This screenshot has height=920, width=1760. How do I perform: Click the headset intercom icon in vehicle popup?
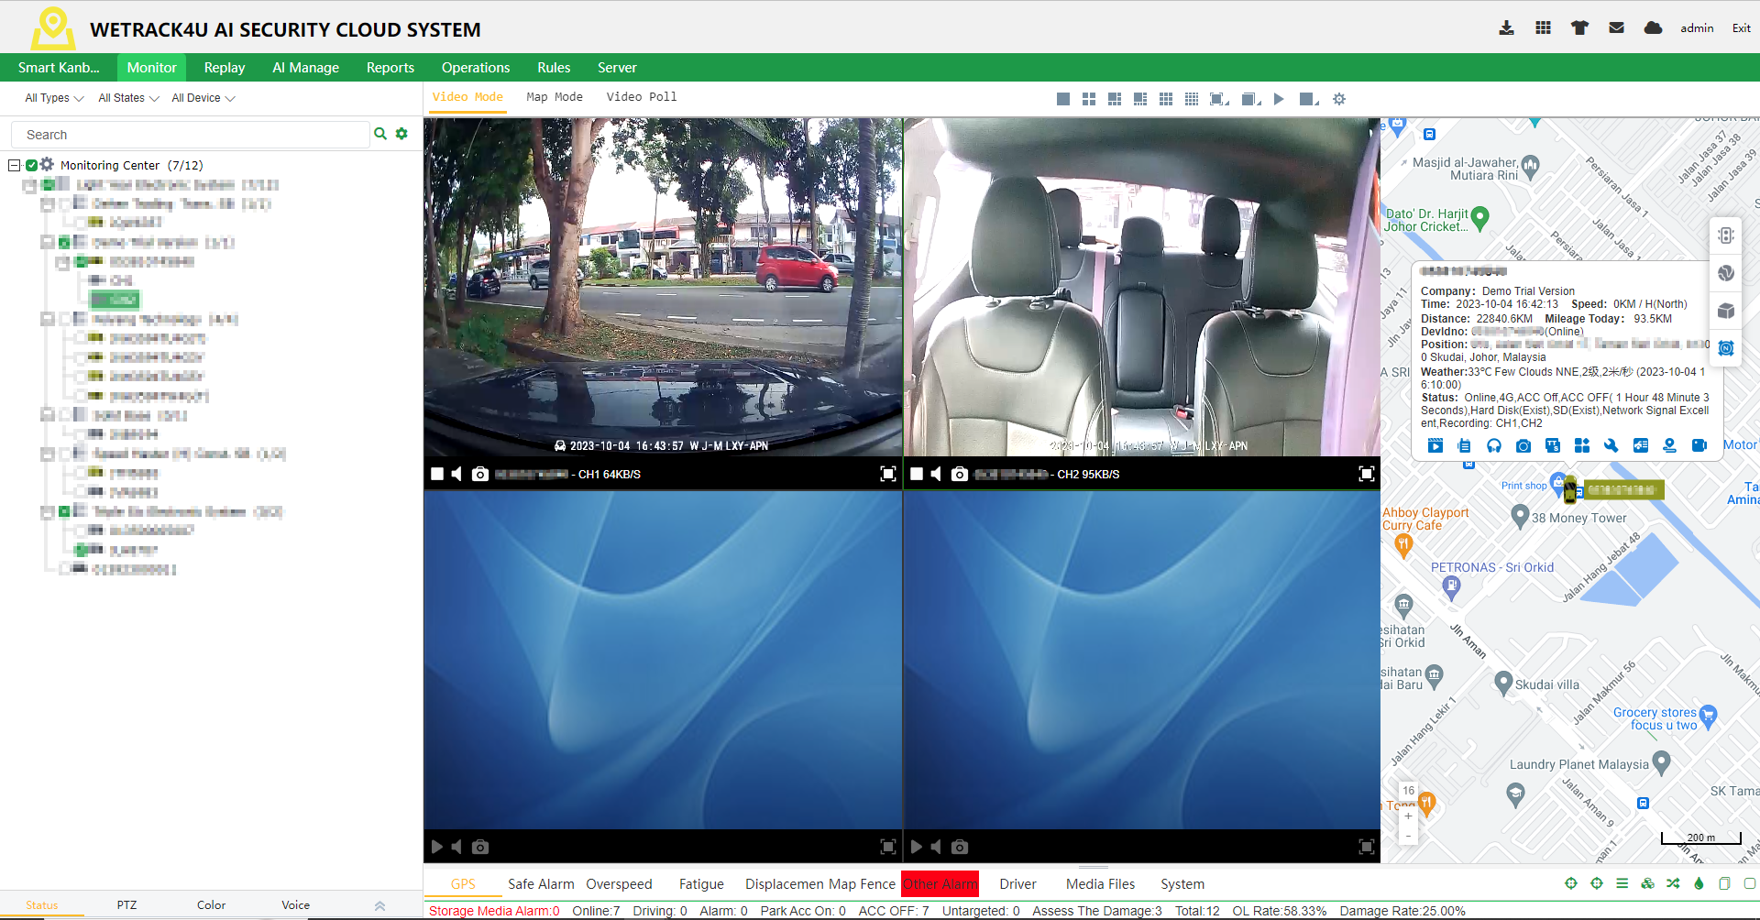[1493, 445]
